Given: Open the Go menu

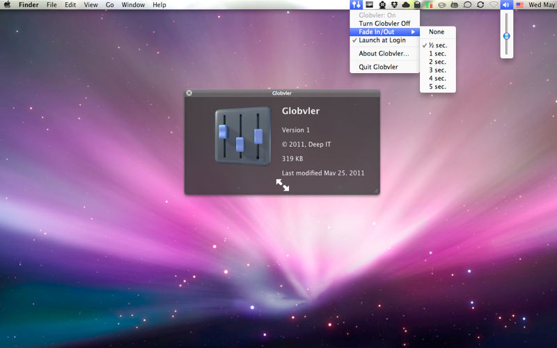Looking at the screenshot, I should tap(110, 5).
